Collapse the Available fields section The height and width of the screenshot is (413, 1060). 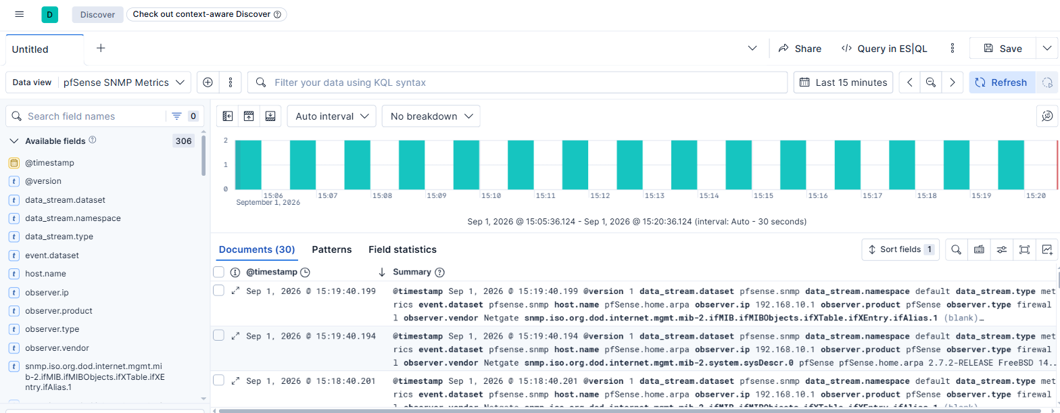(14, 141)
